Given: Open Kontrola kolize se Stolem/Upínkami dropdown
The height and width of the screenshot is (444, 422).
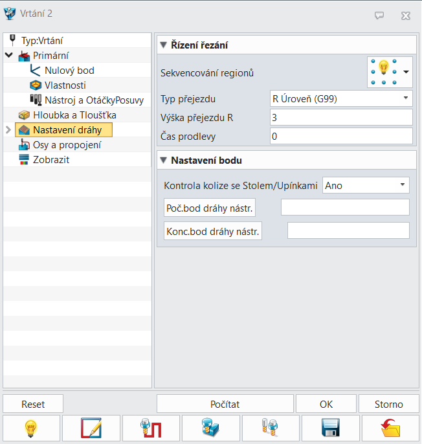Looking at the screenshot, I should tap(366, 186).
